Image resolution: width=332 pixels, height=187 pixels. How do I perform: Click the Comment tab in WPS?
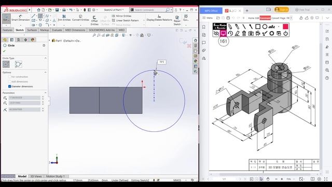[x=265, y=18]
